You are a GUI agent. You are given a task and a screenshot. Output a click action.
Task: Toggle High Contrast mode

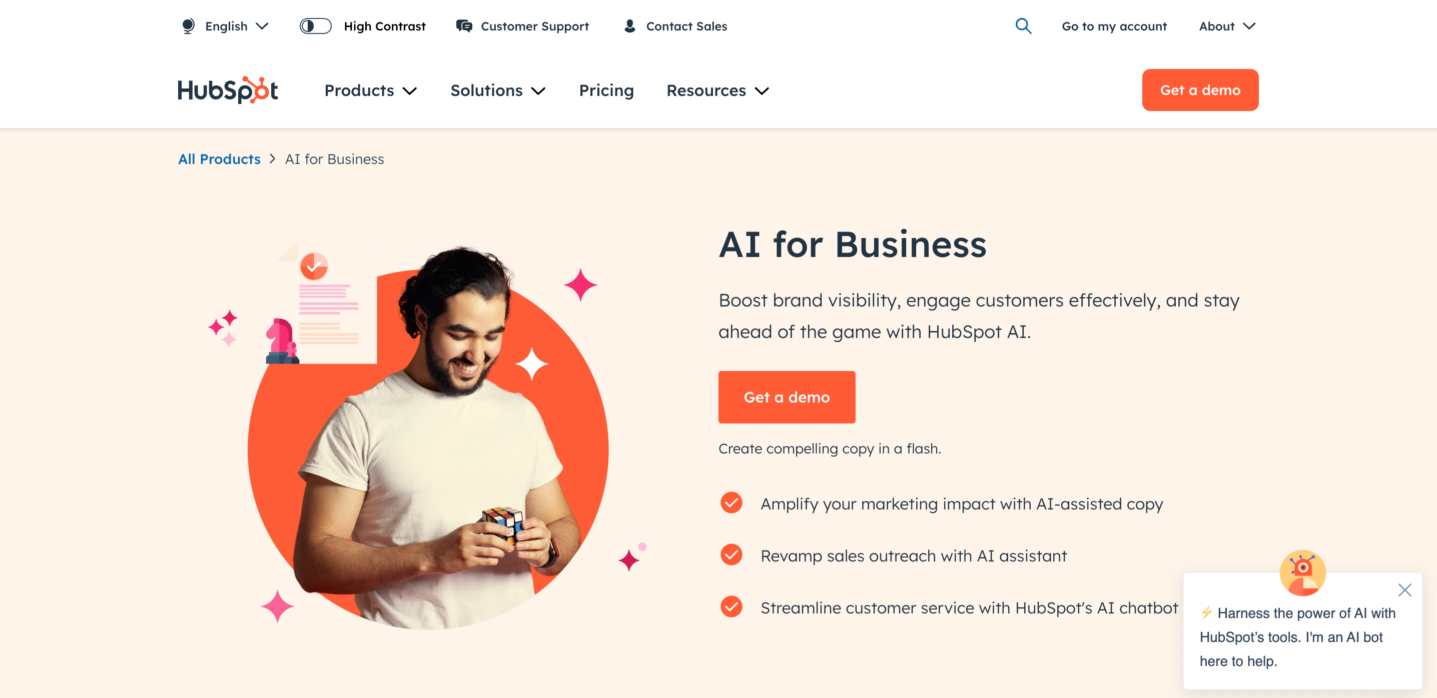[315, 25]
